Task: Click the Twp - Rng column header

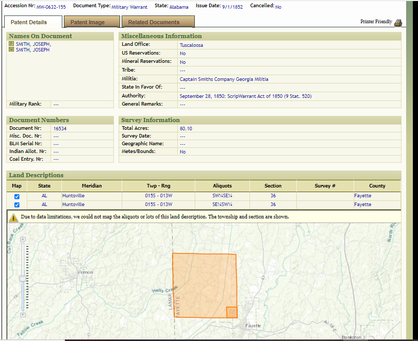Action: point(158,186)
